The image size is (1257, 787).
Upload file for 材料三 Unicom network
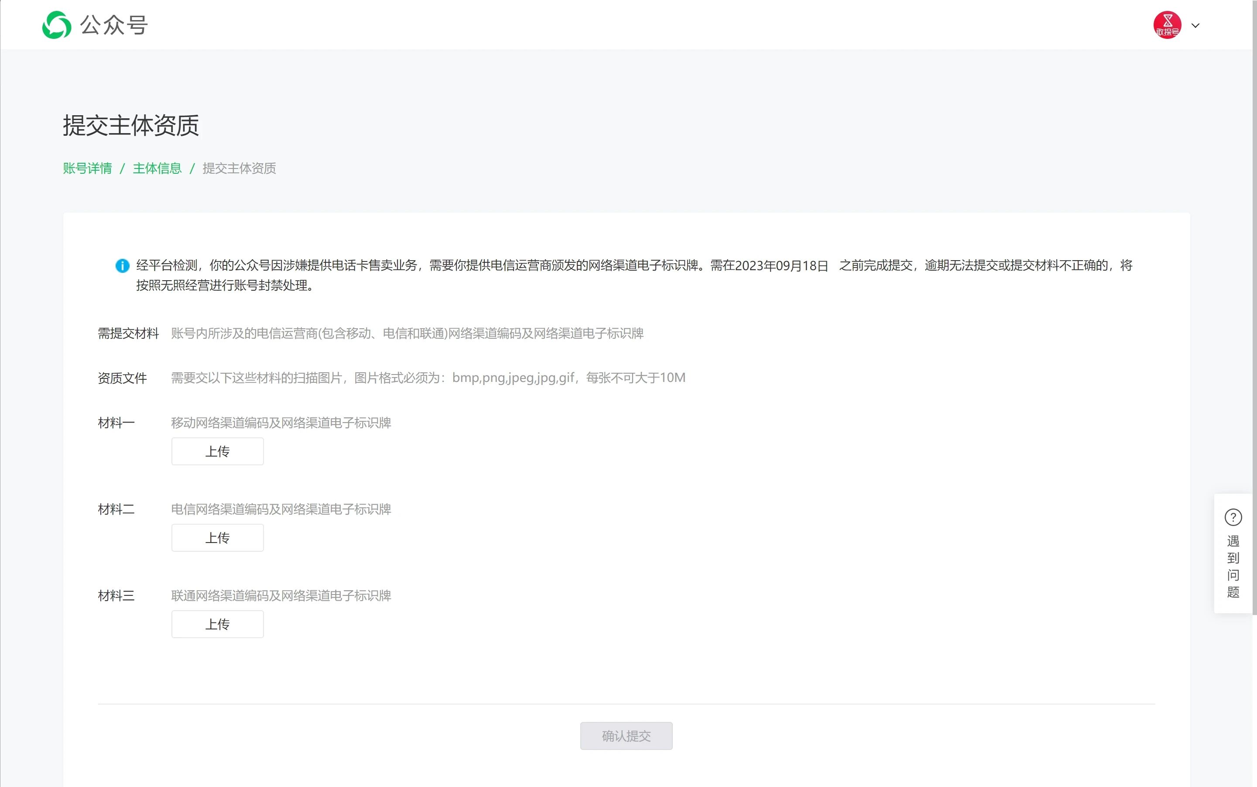pyautogui.click(x=217, y=624)
